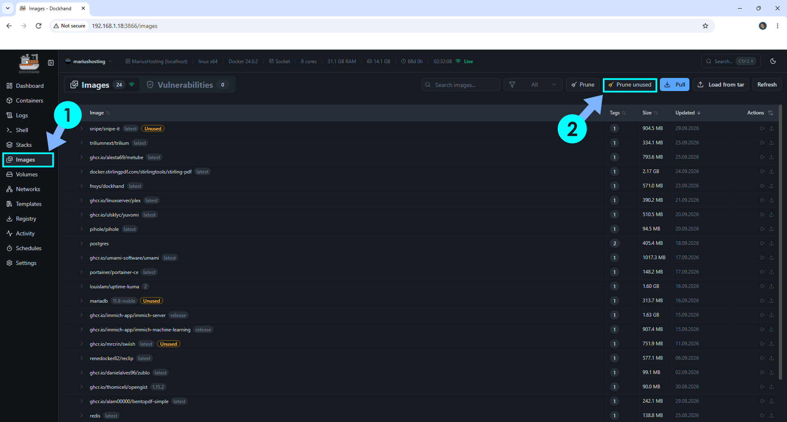The image size is (787, 422).
Task: Open Chrome profile avatar
Action: (x=763, y=26)
